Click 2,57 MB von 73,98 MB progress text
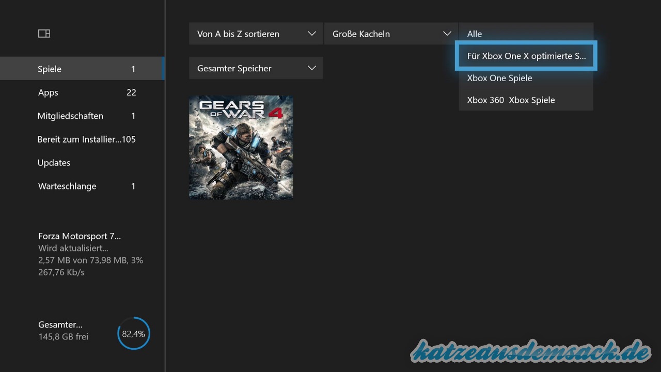661x372 pixels. tap(90, 260)
